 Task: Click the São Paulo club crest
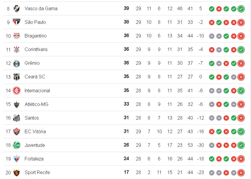coord(17,22)
